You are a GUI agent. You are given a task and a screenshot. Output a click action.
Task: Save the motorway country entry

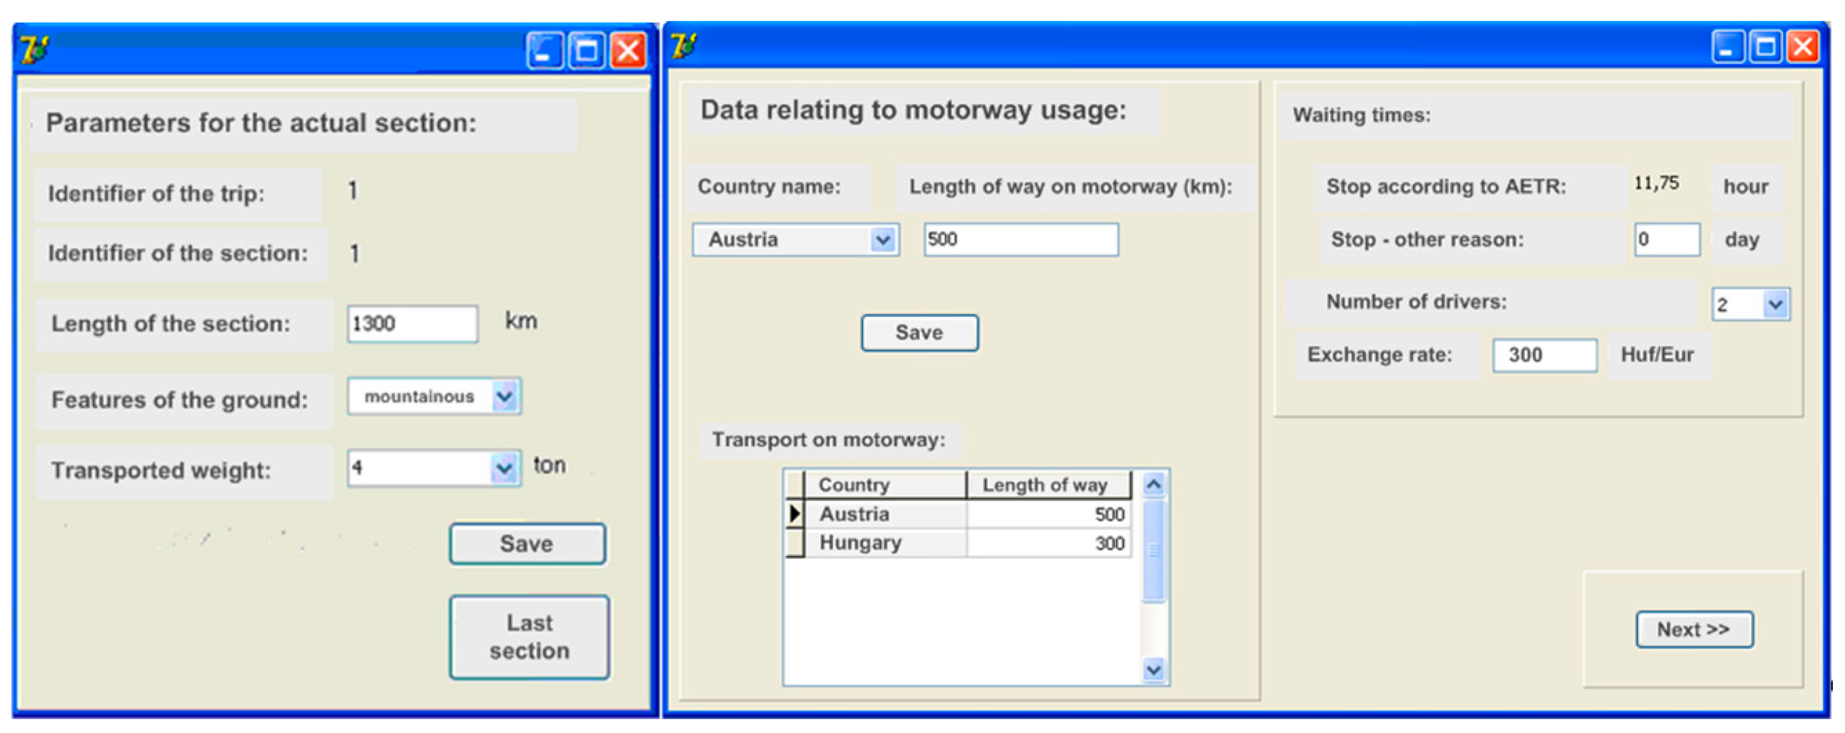click(x=919, y=333)
